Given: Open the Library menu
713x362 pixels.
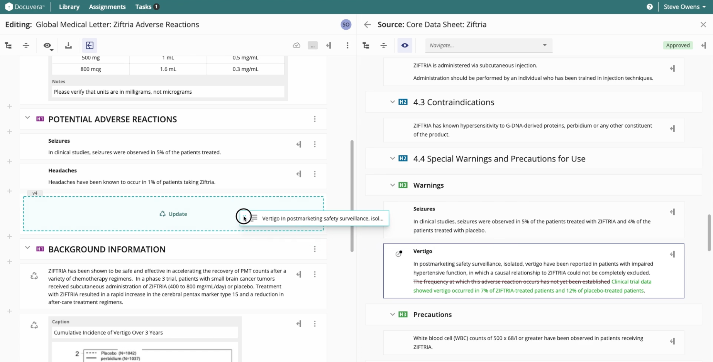Looking at the screenshot, I should pos(69,7).
